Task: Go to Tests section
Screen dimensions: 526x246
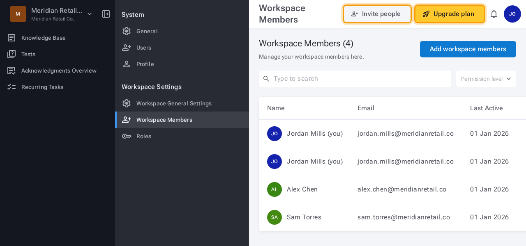Action: (x=28, y=54)
